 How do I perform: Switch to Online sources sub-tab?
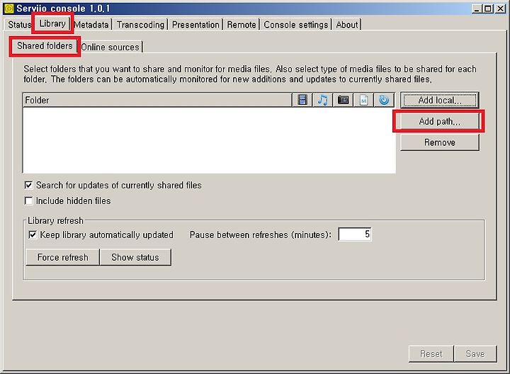tap(110, 47)
